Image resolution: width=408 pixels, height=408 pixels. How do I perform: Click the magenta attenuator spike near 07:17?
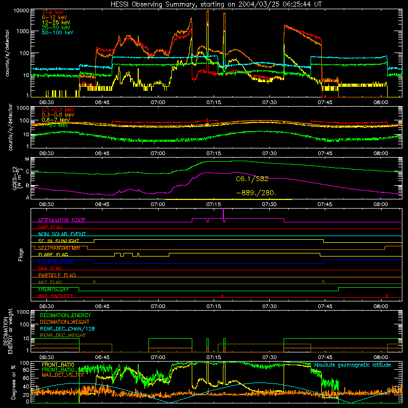[223, 215]
